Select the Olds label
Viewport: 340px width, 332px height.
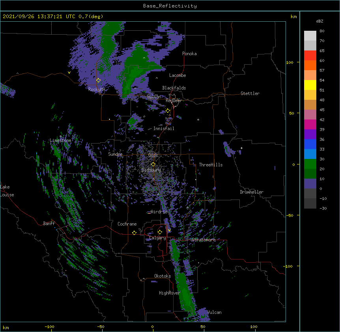(x=153, y=155)
